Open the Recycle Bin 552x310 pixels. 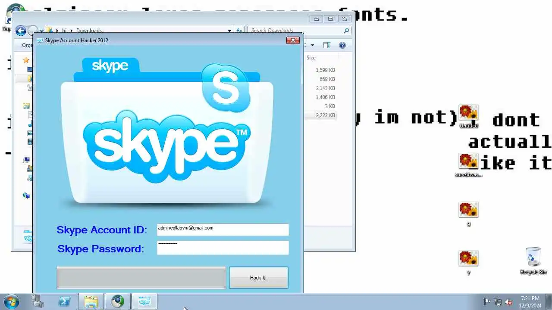pos(533,260)
